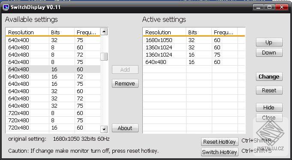Select active setting 1360x1024 32 60
This screenshot has width=292, height=160.
pos(194,47)
